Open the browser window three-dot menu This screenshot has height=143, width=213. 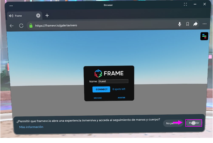(x=11, y=6)
